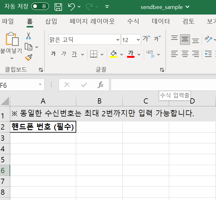Image resolution: width=216 pixels, height=200 pixels.
Task: Toggle Bold formatting (bold 가)
Action: pos(53,54)
